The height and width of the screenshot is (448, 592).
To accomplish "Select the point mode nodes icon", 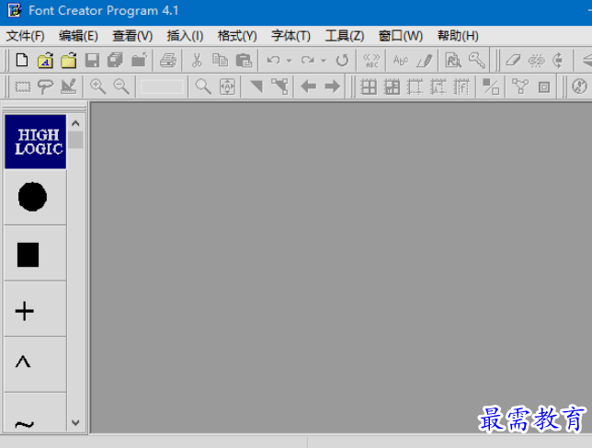I will pos(279,86).
